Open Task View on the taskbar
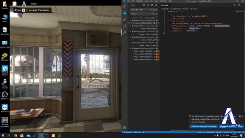 [9, 135]
